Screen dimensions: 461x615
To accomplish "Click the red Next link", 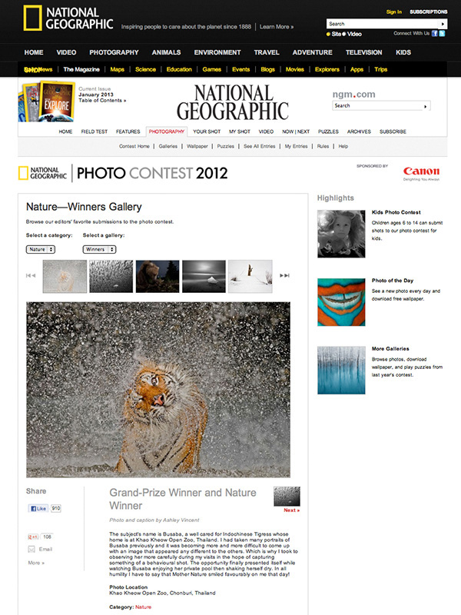I will pyautogui.click(x=292, y=510).
